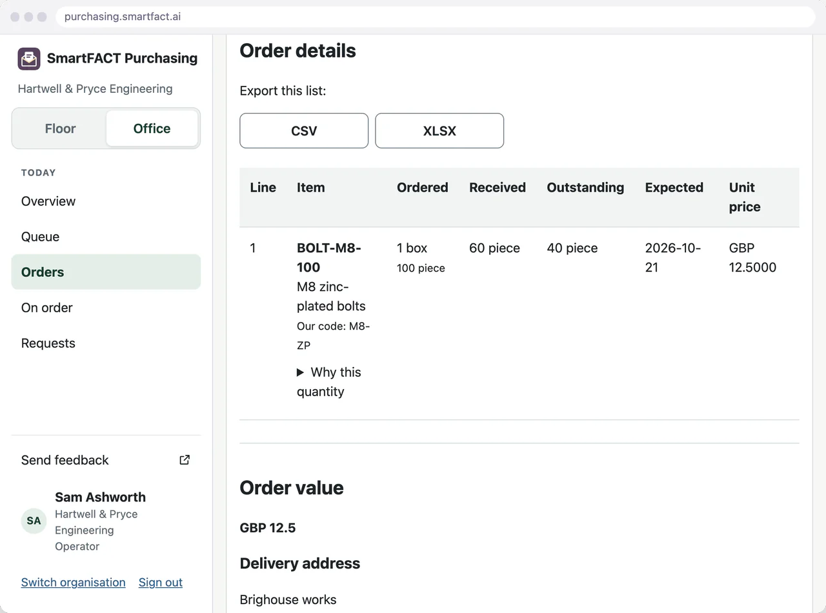Click the Sam Ashworth user name
826x613 pixels.
coord(100,497)
